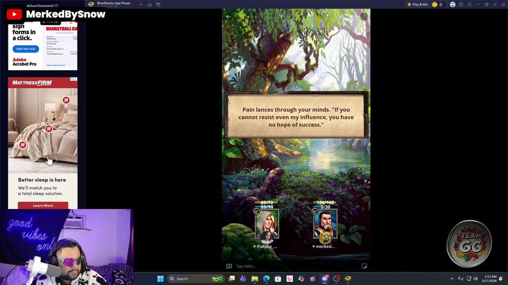Click the merked player name

pyautogui.click(x=325, y=246)
